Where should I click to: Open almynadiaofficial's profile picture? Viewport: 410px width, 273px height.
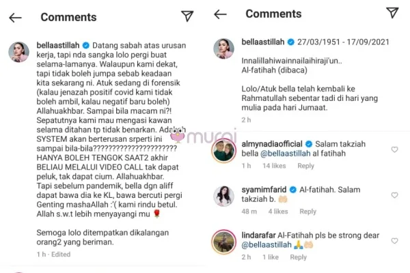click(224, 151)
